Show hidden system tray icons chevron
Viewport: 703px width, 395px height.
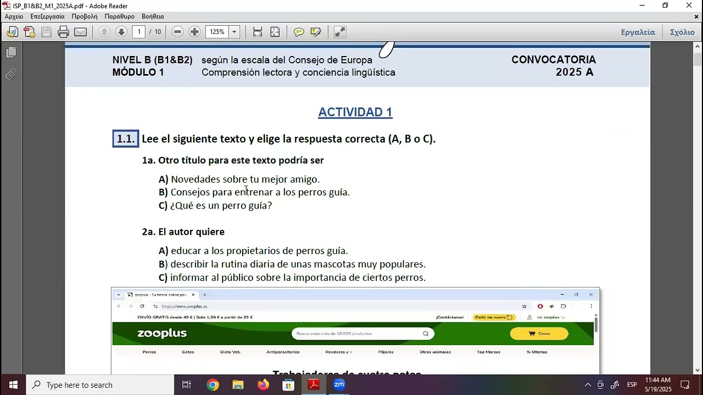pos(588,385)
